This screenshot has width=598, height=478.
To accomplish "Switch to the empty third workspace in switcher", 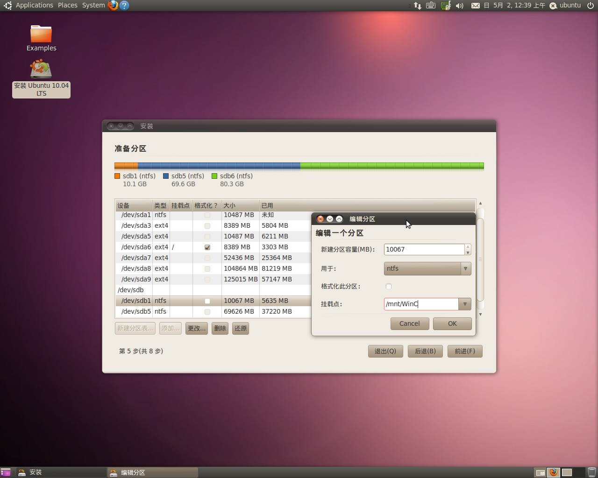I will tap(567, 472).
